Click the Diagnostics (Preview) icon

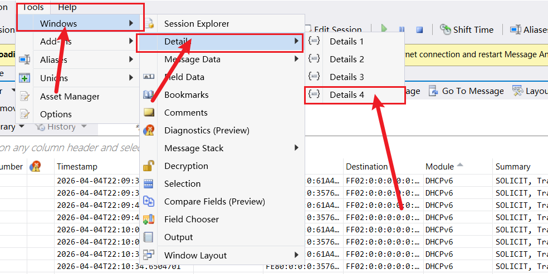149,130
